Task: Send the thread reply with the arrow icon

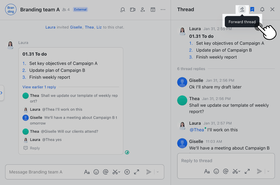Action: pos(259,171)
